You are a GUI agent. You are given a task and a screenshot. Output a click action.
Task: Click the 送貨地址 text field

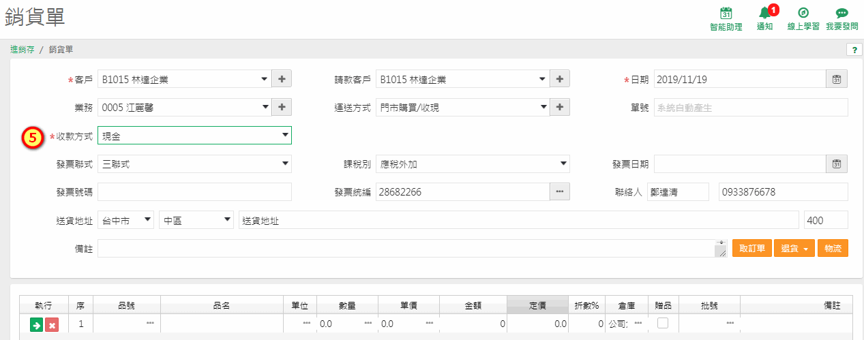(x=518, y=220)
